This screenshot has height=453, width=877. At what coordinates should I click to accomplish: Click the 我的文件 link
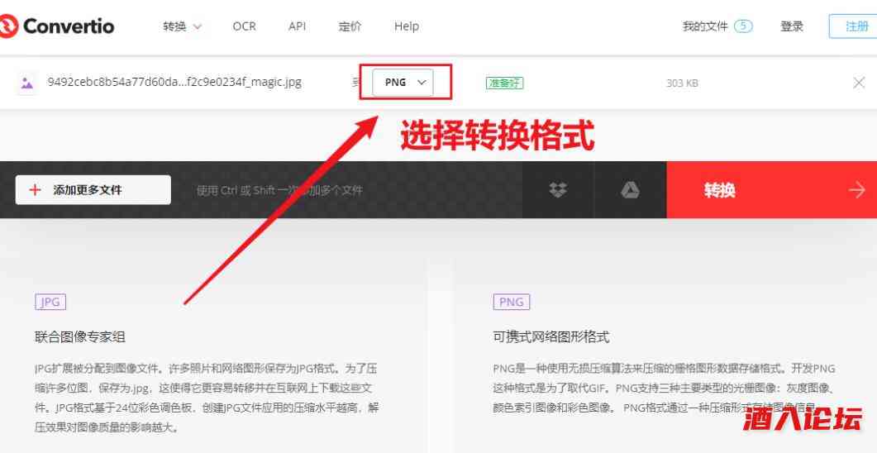point(704,26)
